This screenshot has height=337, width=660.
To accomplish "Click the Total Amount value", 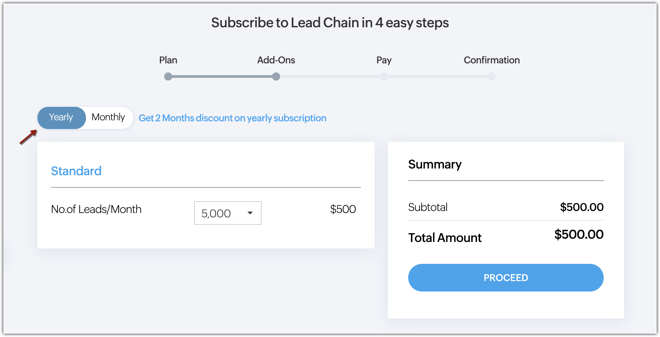I will 579,235.
